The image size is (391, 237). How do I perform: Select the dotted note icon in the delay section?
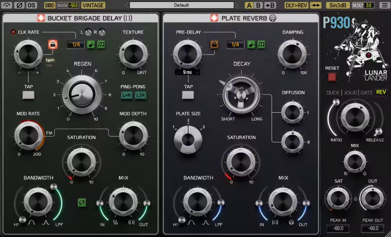pyautogui.click(x=91, y=45)
